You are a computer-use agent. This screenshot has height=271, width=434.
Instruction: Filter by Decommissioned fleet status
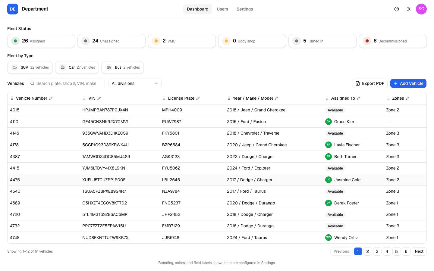[393, 41]
